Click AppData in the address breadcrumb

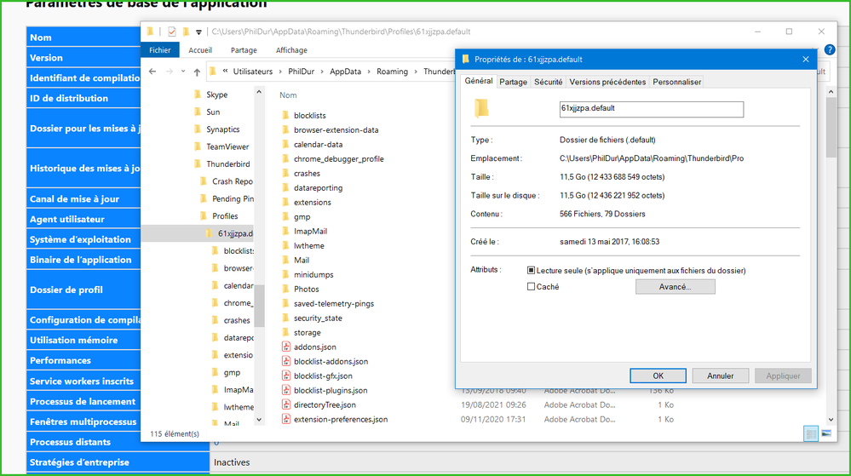[345, 72]
